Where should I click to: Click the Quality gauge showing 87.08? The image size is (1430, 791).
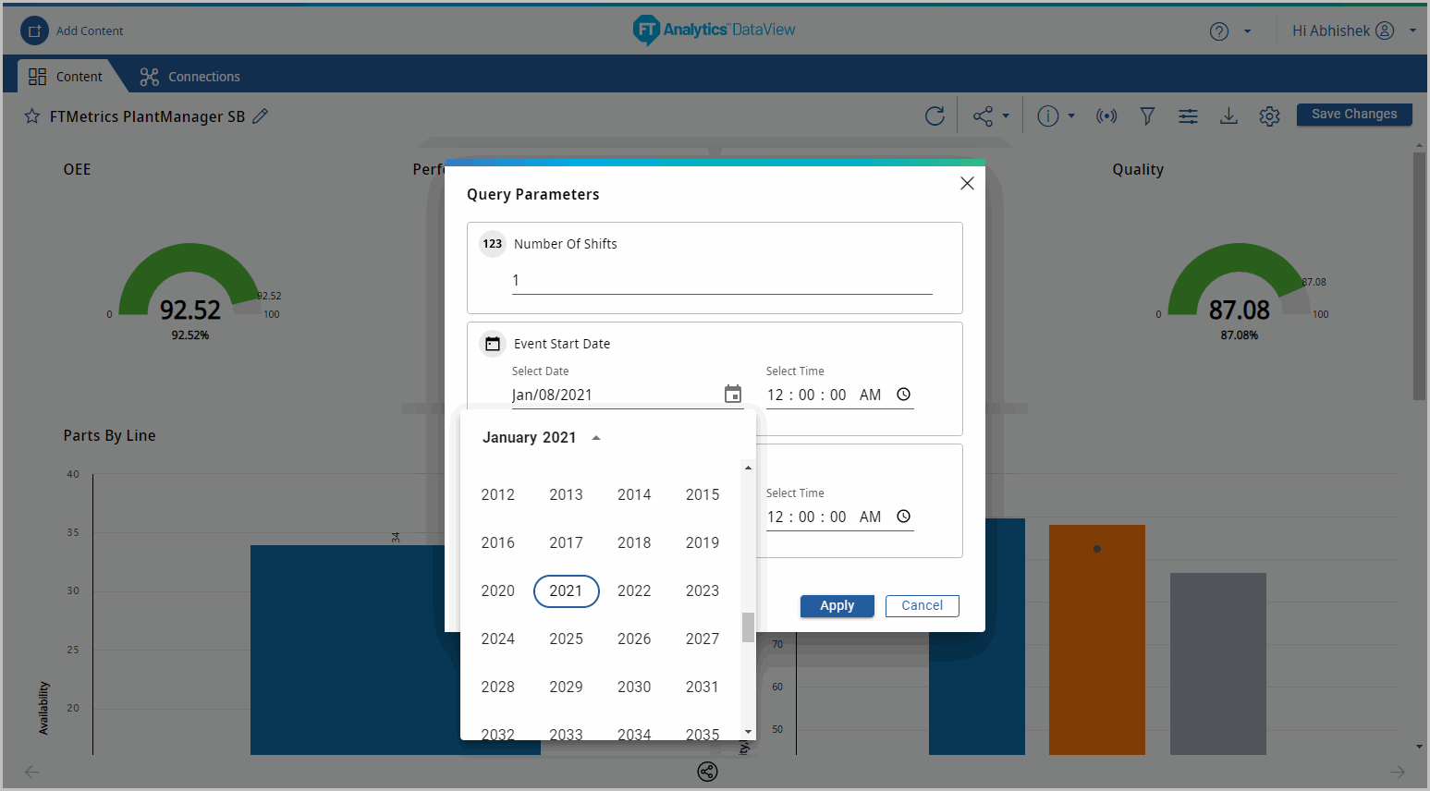[1239, 291]
